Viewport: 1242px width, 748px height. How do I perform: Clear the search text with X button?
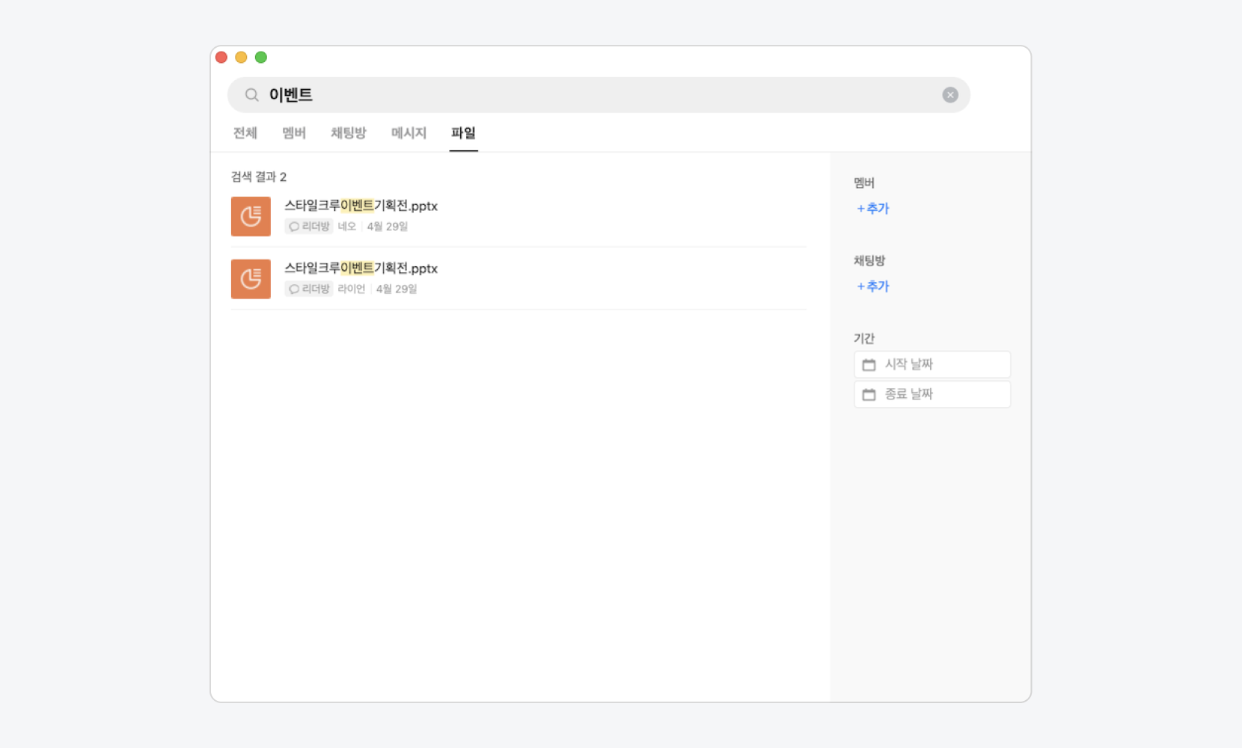coord(949,95)
